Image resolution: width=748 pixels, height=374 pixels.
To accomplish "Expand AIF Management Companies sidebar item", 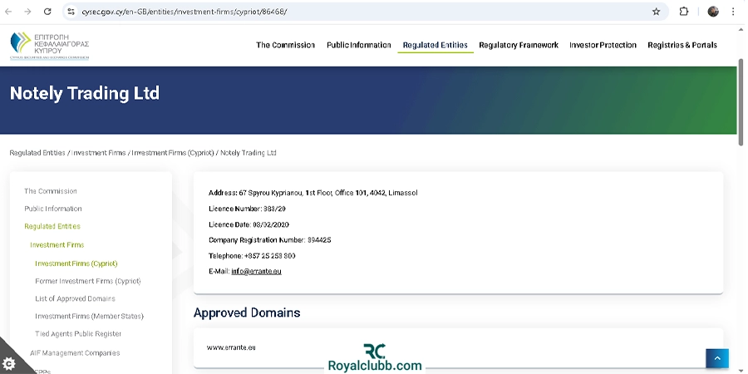I will [75, 353].
